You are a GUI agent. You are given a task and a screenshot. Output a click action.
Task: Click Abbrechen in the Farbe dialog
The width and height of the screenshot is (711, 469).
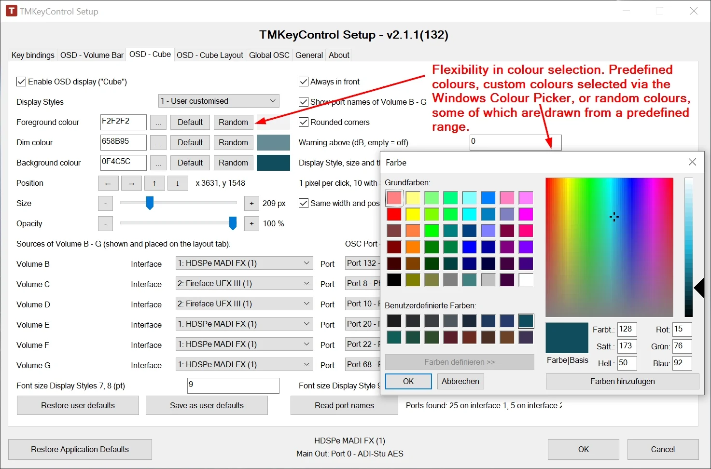(460, 382)
